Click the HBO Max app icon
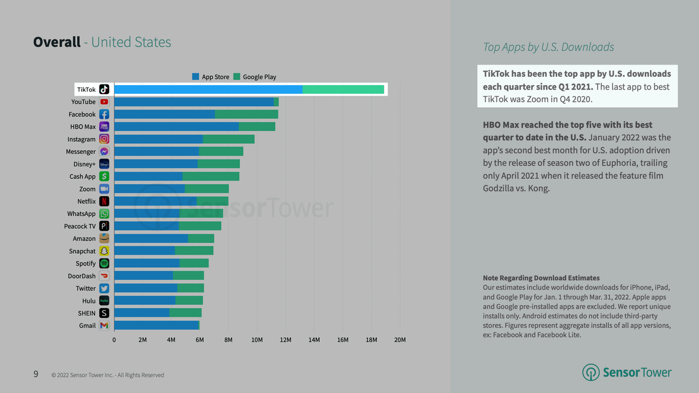699x393 pixels. (x=104, y=127)
